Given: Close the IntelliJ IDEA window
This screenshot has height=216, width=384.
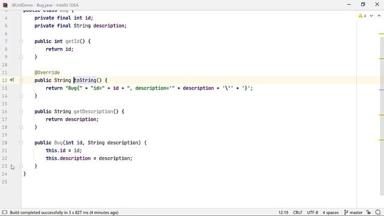Looking at the screenshot, I should pos(377,4).
